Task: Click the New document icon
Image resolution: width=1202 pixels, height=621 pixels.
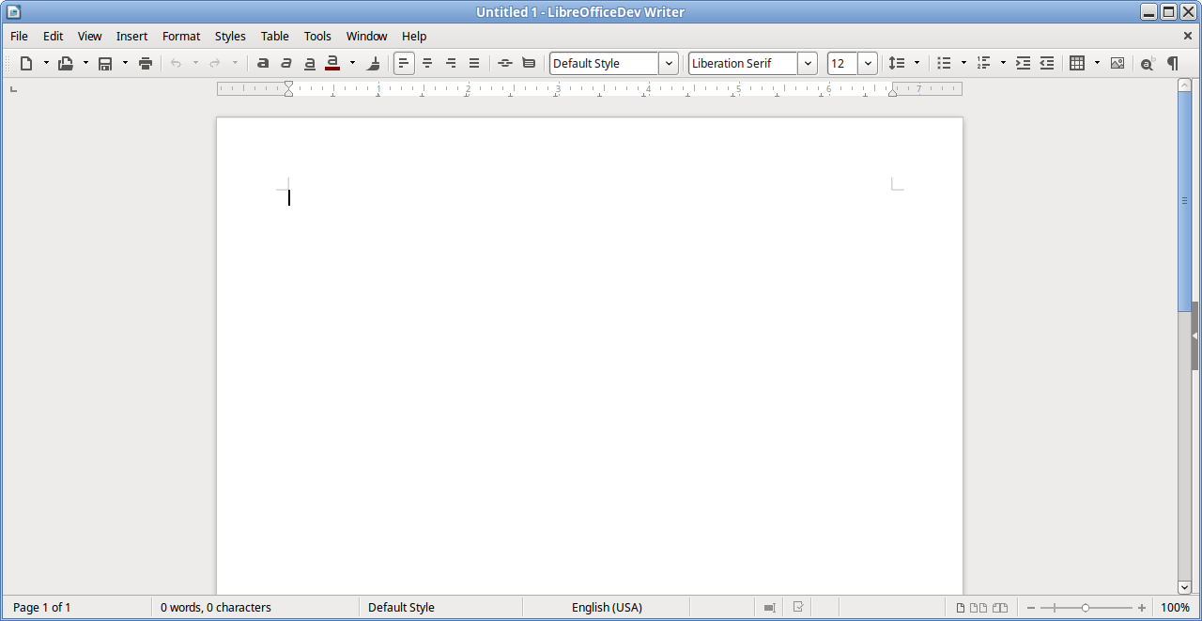Action: tap(26, 63)
